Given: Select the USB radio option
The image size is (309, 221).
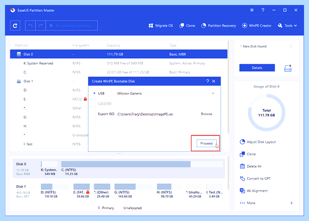Looking at the screenshot, I should tap(99, 93).
